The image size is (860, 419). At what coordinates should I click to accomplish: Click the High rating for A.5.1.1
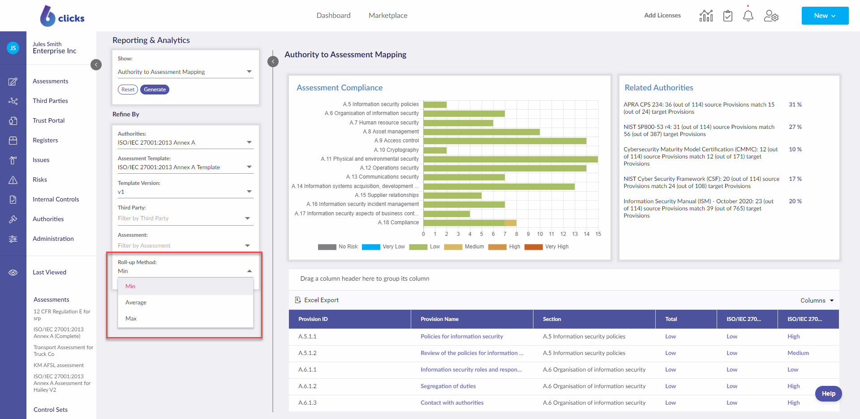pos(793,337)
